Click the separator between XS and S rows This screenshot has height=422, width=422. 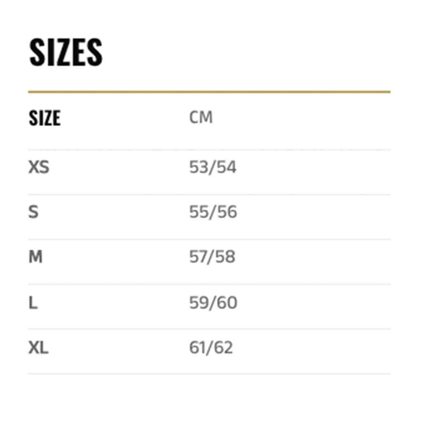pyautogui.click(x=209, y=195)
